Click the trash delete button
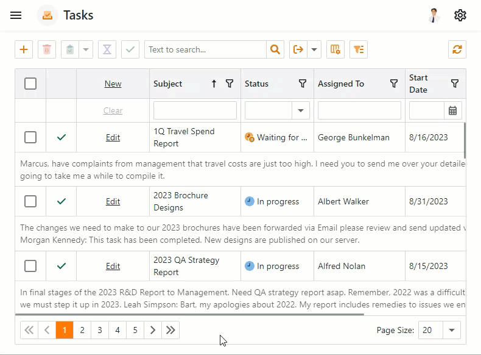 pos(47,49)
